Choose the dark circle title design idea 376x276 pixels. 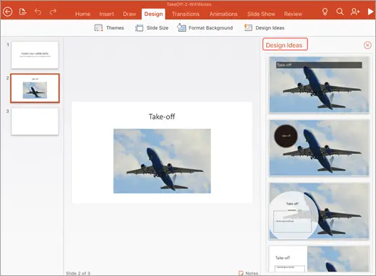[319, 148]
